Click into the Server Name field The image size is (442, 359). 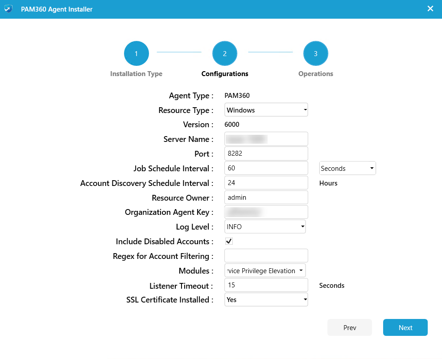click(266, 139)
